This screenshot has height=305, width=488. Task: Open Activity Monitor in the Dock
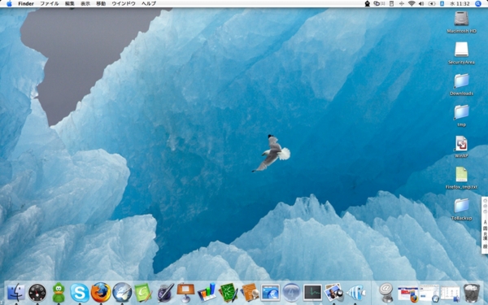coord(313,293)
